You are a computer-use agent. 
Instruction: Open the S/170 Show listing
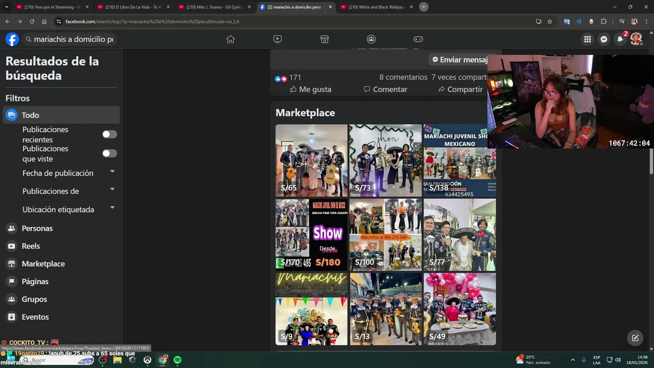point(311,235)
